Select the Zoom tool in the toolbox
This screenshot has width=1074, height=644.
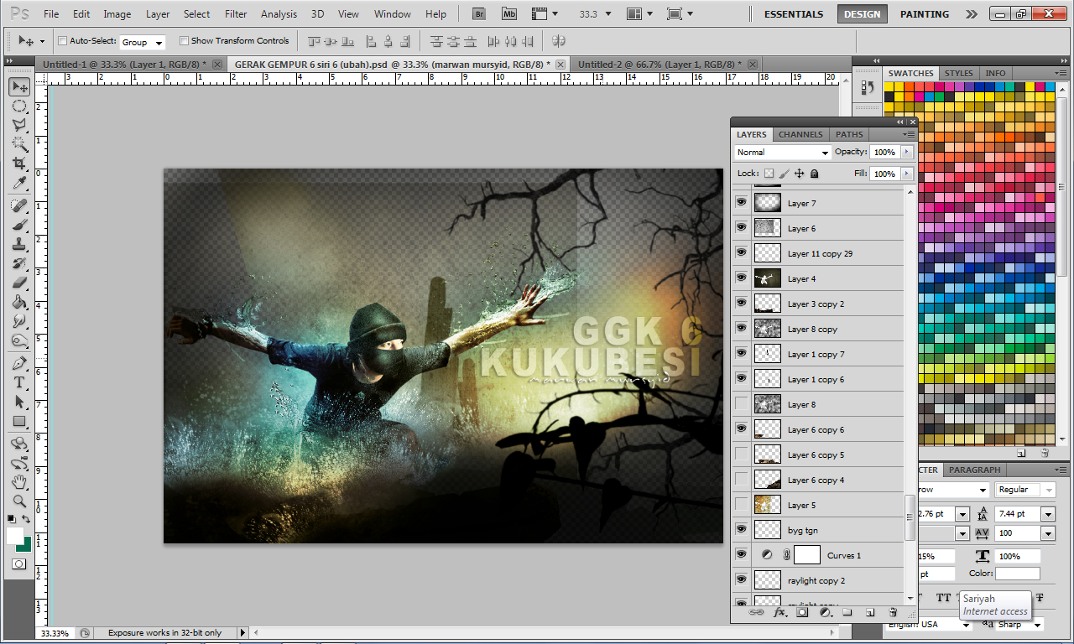(x=19, y=501)
